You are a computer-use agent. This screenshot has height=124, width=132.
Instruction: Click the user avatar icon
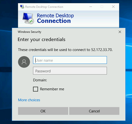click(24, 62)
